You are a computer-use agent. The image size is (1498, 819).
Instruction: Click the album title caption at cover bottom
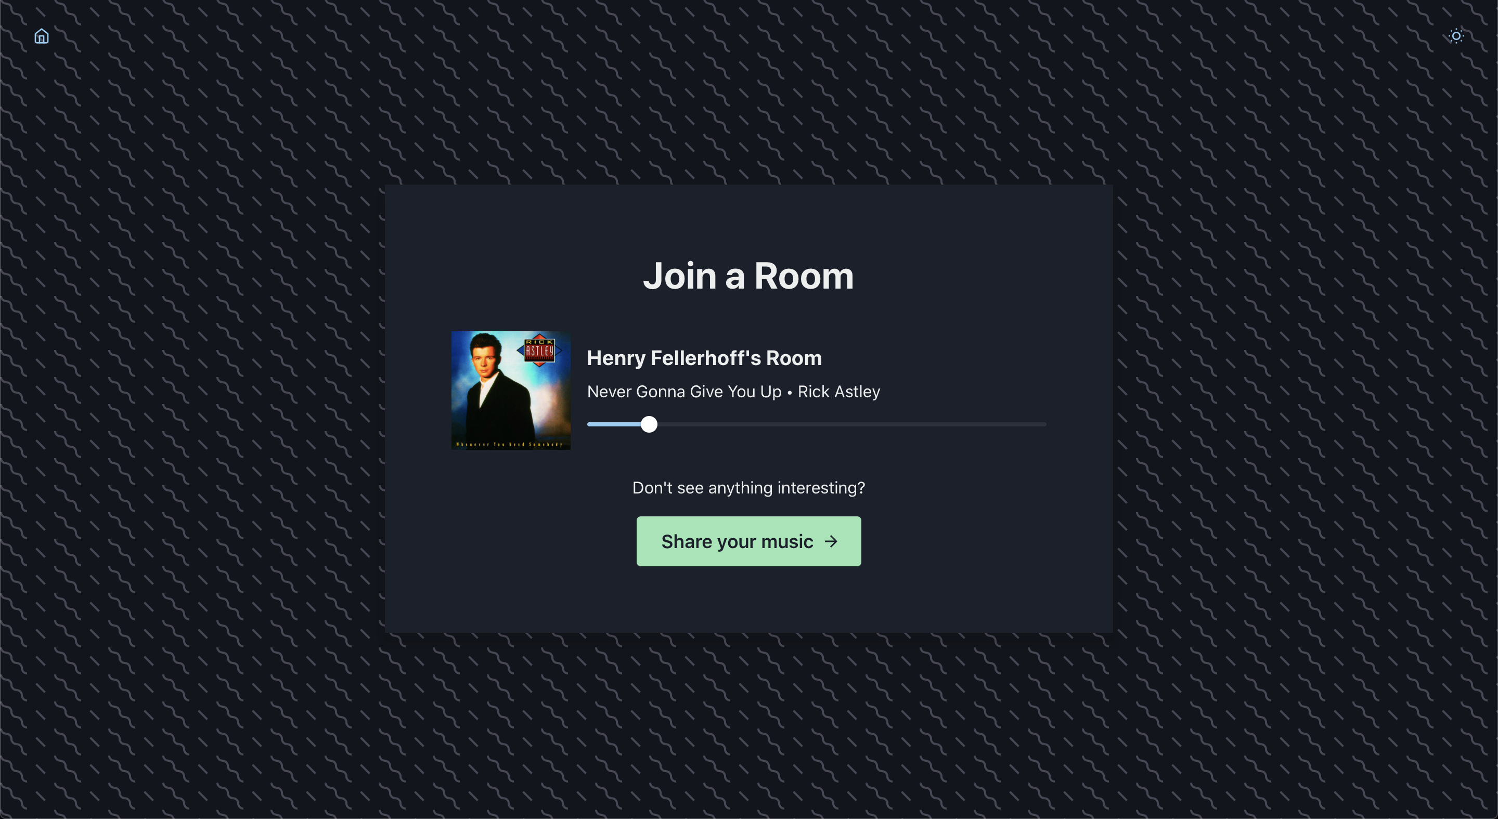(509, 445)
